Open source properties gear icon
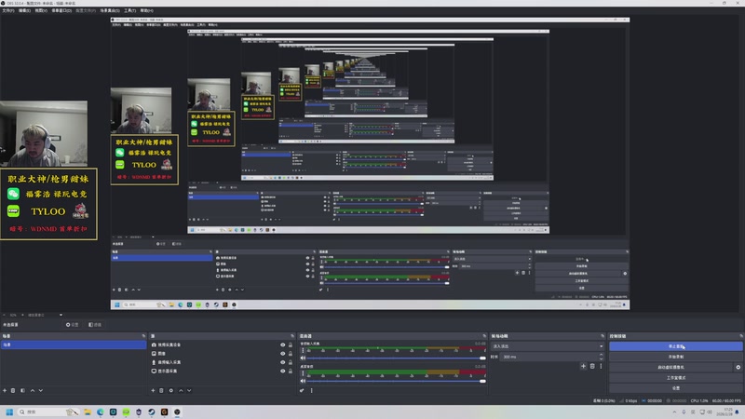The height and width of the screenshot is (419, 745). (x=171, y=390)
